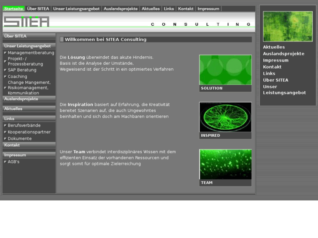Image resolution: width=318 pixels, height=238 pixels.
Task: Click the bold word Lösung in text
Action: pos(76,58)
